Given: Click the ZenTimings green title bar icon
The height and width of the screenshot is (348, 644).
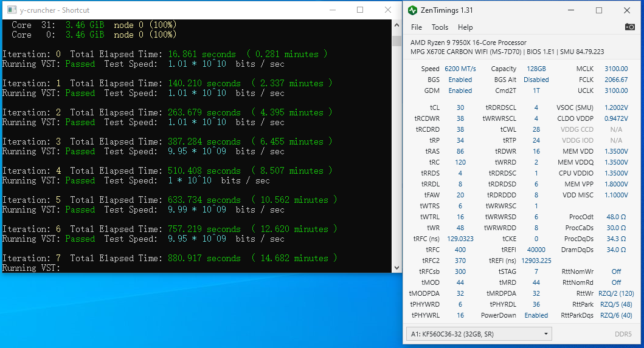Looking at the screenshot, I should pyautogui.click(x=413, y=10).
